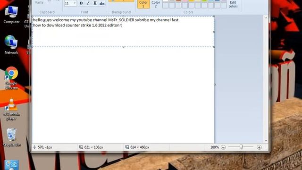Click the zoom slider thumb
This screenshot has height=170, width=302.
click(x=241, y=147)
